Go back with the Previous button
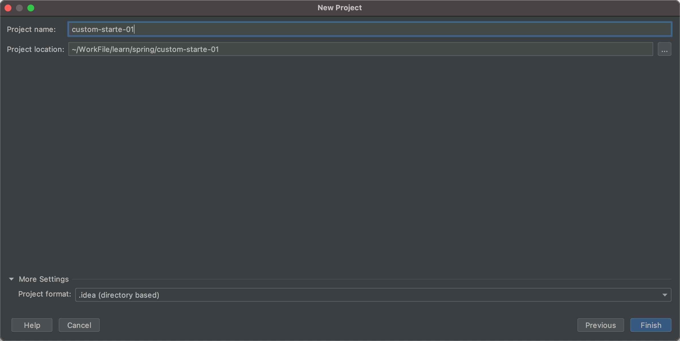This screenshot has height=341, width=680. [x=600, y=325]
